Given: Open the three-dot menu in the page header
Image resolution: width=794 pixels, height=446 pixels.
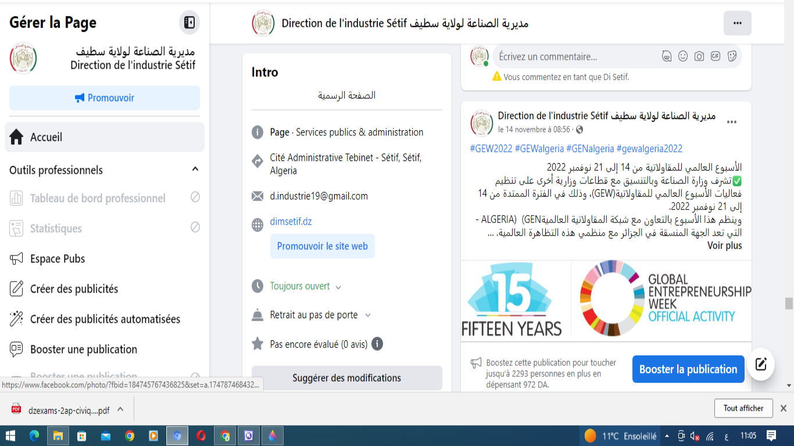Looking at the screenshot, I should coord(738,23).
